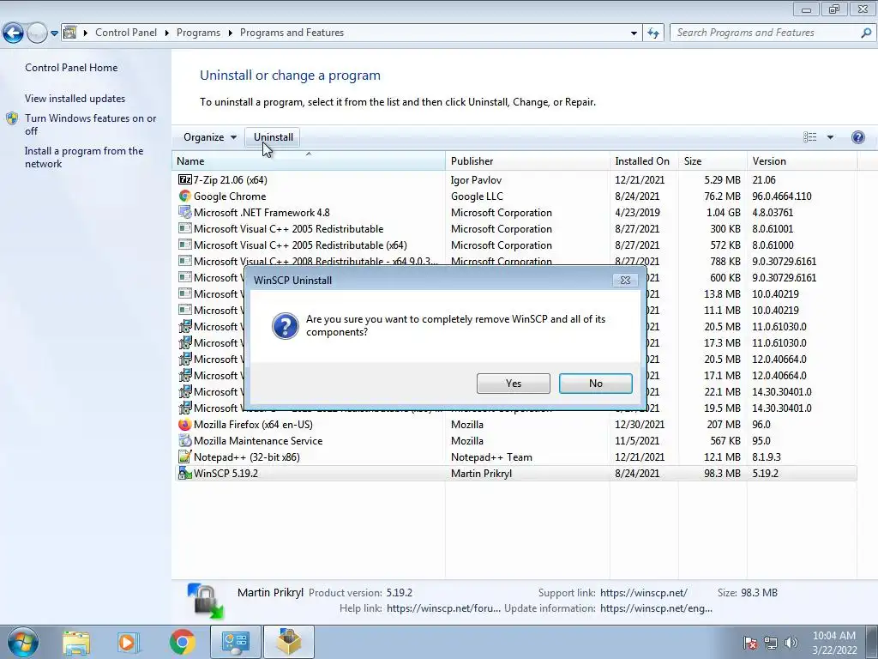Screen dimensions: 878x659
Task: Select Programs breadcrumb
Action: point(198,33)
